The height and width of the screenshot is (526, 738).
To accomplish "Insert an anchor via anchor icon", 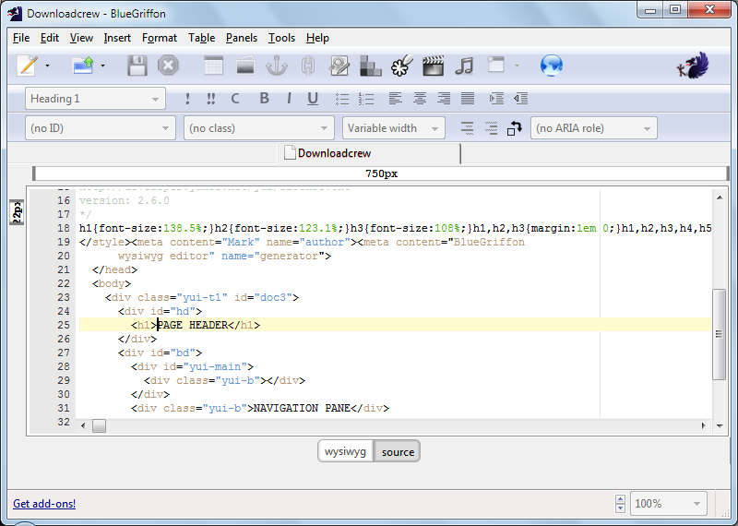I will click(276, 66).
